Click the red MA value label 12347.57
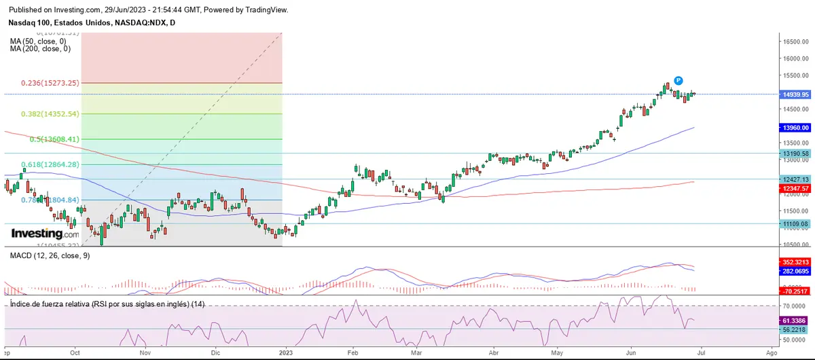Screen dimensions: 815x360 point(795,188)
